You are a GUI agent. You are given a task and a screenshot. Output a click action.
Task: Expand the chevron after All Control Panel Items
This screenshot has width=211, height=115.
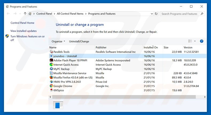tap(86, 14)
